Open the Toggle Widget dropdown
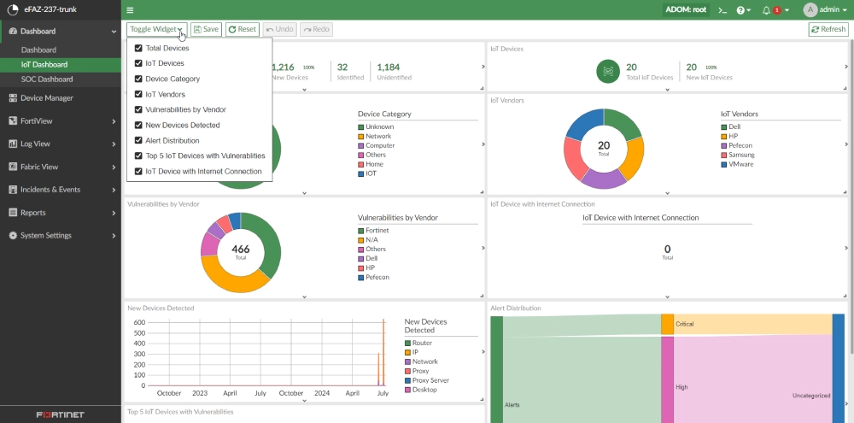This screenshot has height=423, width=854. coord(156,29)
